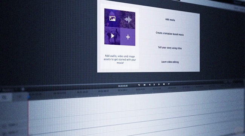Click the blue playhead marker on timeline
The image size is (245, 136).
[x=29, y=97]
